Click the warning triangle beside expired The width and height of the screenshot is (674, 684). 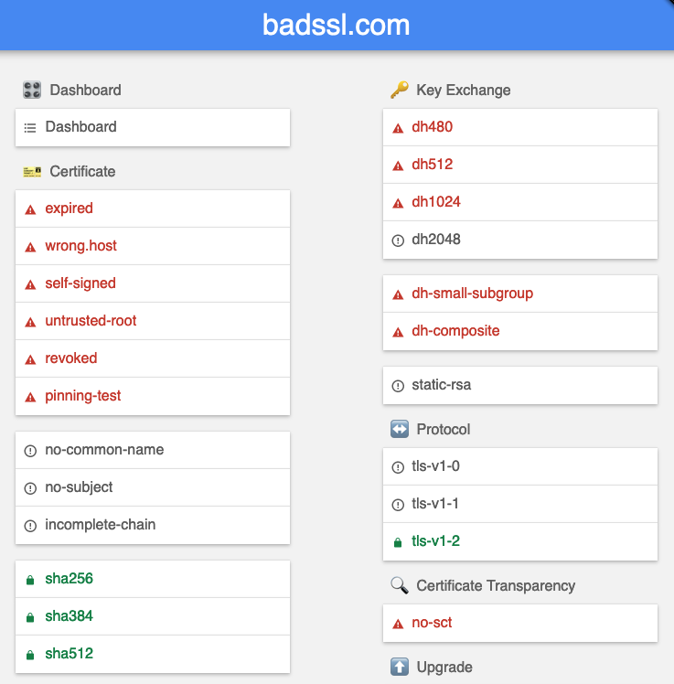click(x=30, y=209)
